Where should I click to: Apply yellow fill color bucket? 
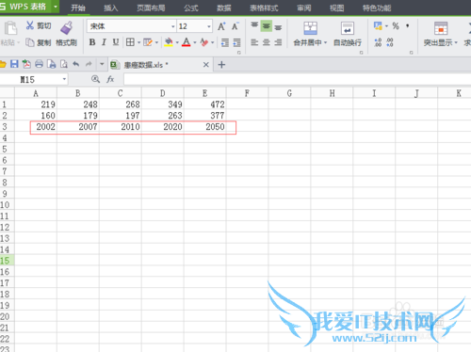coord(169,42)
